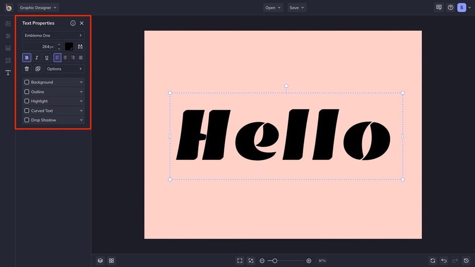475x267 pixels.
Task: Open the black text color swatch
Action: tap(69, 46)
